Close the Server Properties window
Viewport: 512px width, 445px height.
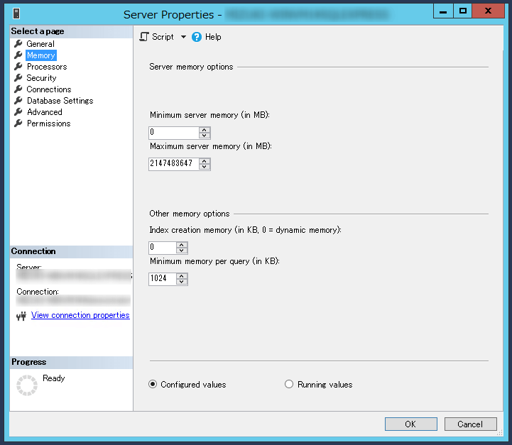[488, 11]
